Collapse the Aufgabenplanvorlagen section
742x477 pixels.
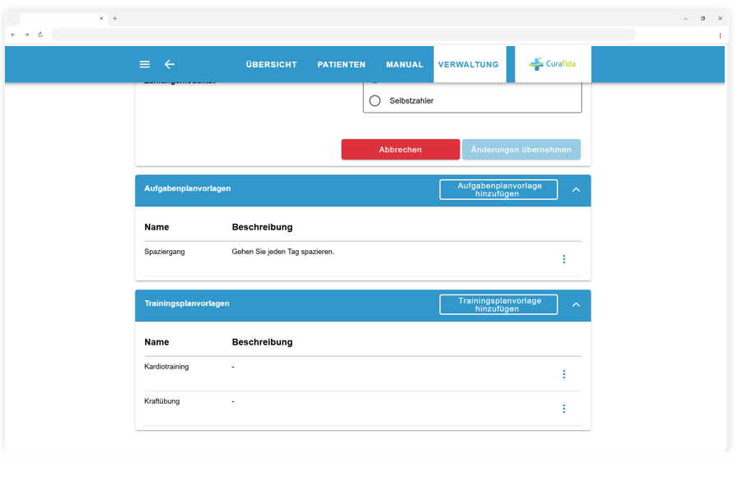click(576, 190)
